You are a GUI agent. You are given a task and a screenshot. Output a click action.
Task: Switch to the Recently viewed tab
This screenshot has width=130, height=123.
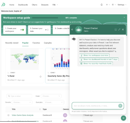12,43
